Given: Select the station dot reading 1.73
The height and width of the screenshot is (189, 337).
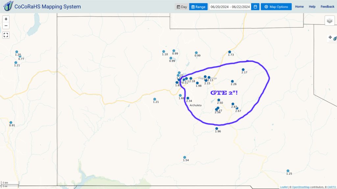Looking at the screenshot, I should [229, 52].
